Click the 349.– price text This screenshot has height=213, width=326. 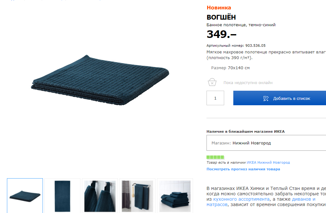point(221,34)
